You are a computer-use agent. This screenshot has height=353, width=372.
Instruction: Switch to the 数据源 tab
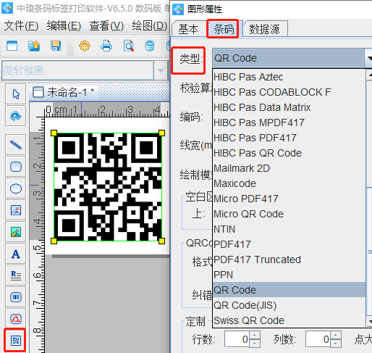[x=264, y=29]
